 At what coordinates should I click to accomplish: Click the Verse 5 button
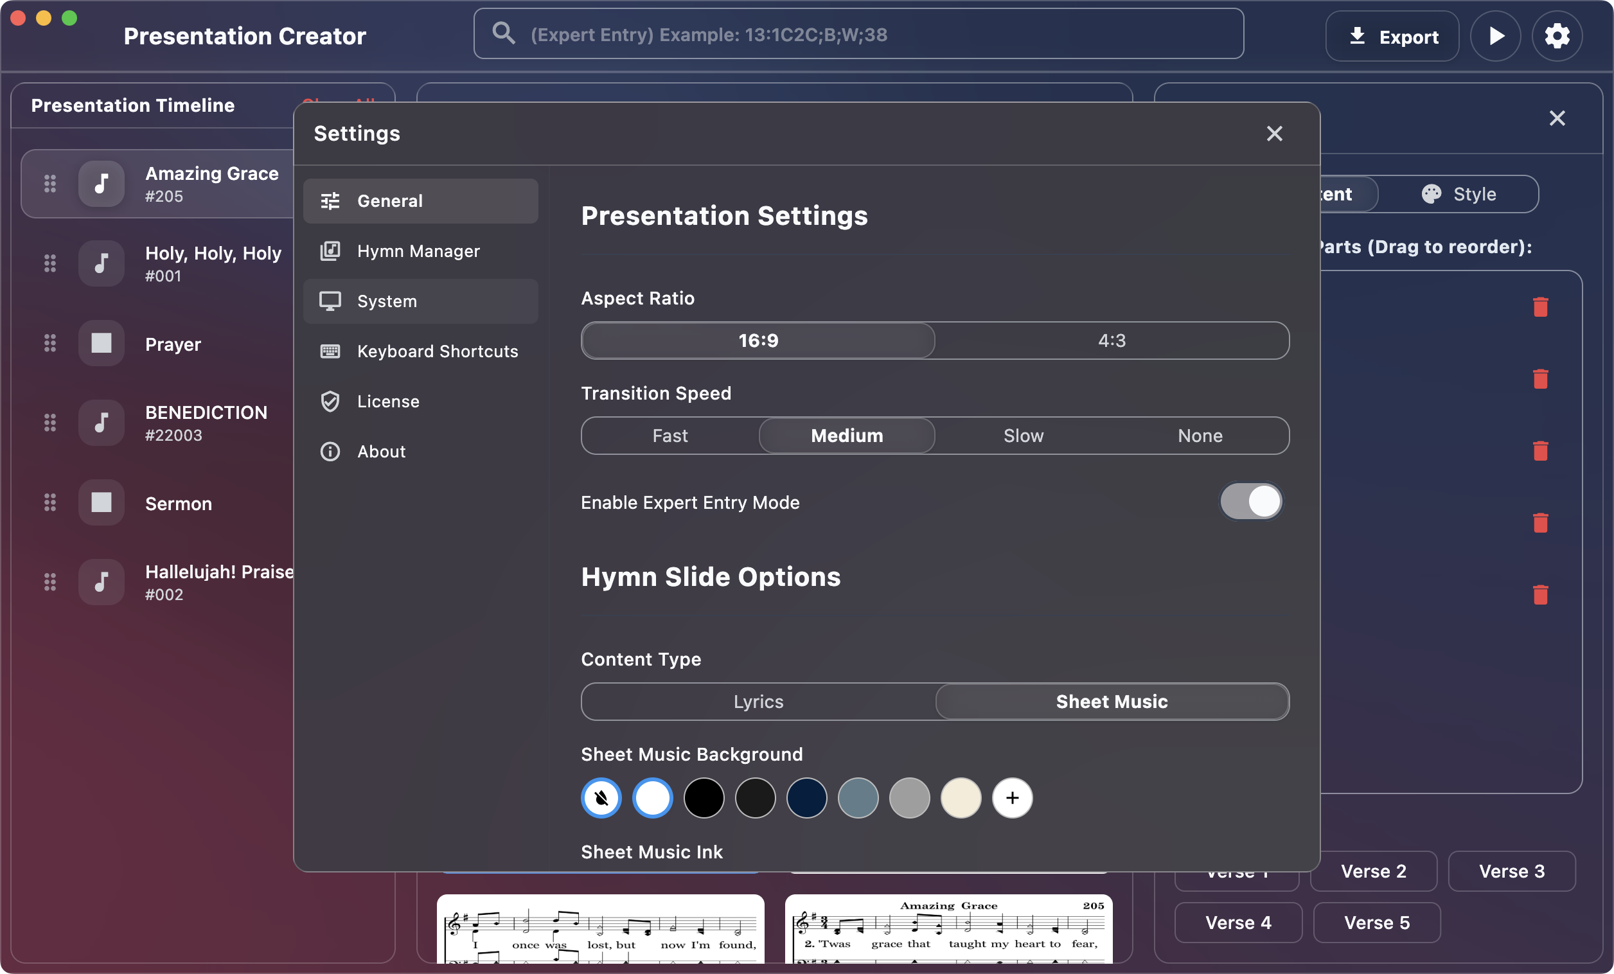1376,923
